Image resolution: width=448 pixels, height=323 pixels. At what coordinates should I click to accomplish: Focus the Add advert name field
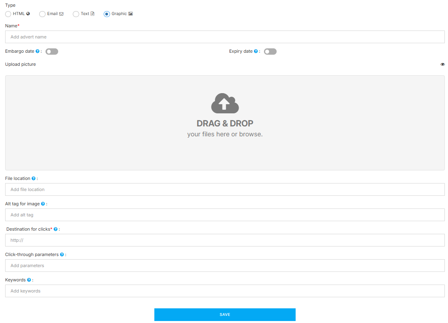tap(225, 37)
